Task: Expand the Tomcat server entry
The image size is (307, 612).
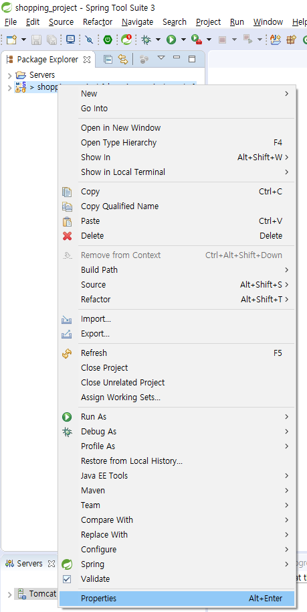Action: [x=10, y=595]
